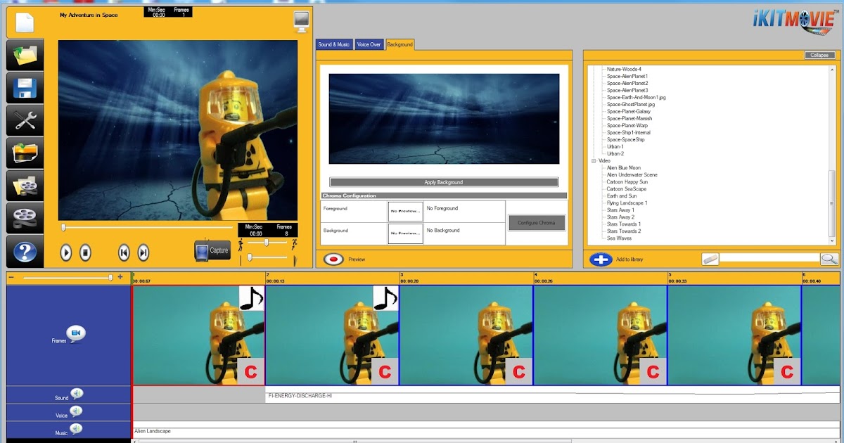
Task: Click the Foreground No Preview thumbnail
Action: tap(405, 212)
